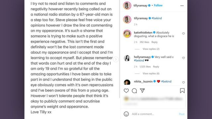The image size is (212, 119).
Task: Open the three-dot more options menu
Action: tap(182, 6)
